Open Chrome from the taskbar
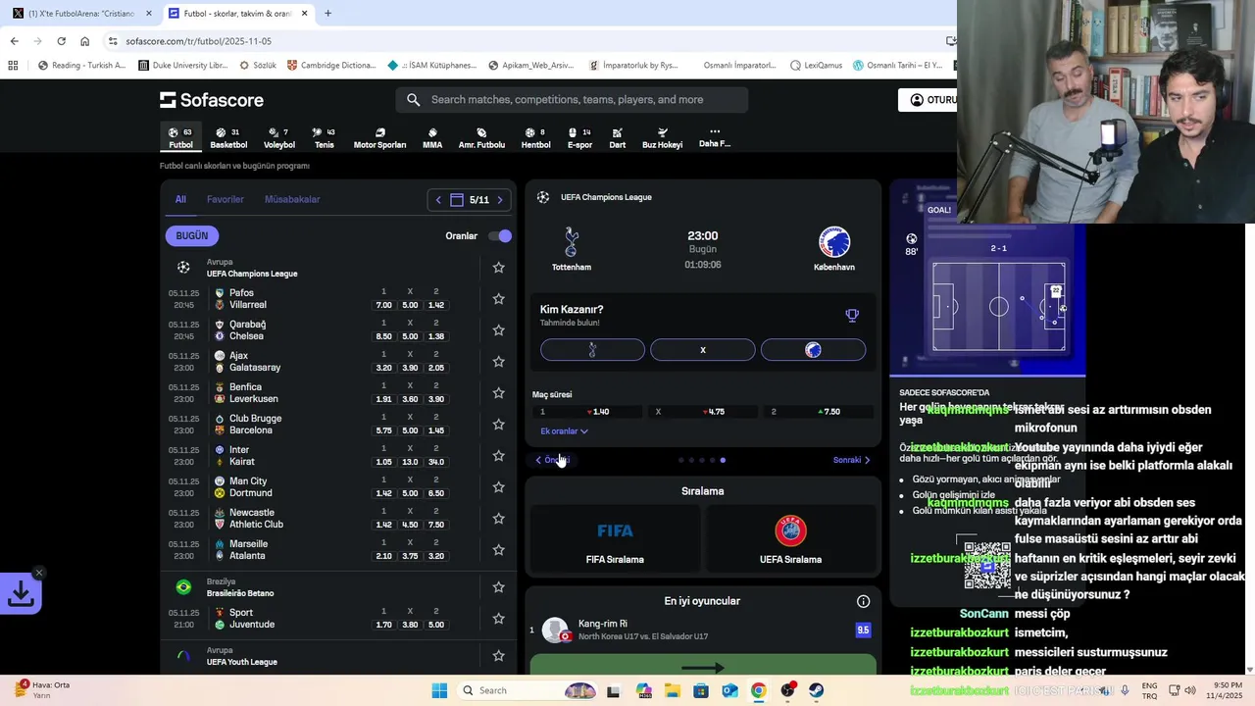Viewport: 1255px width, 706px height. click(758, 690)
